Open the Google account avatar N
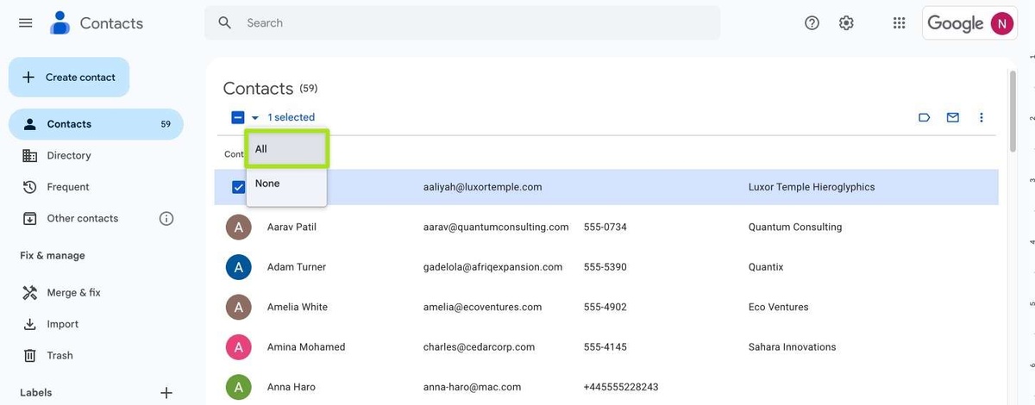This screenshot has height=405, width=1035. pos(1002,23)
